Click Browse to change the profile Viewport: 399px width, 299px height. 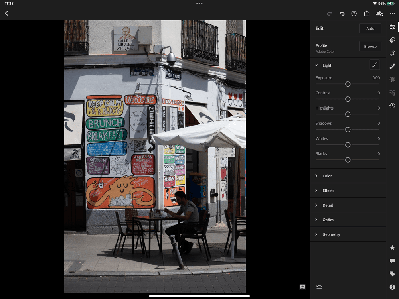tap(370, 46)
